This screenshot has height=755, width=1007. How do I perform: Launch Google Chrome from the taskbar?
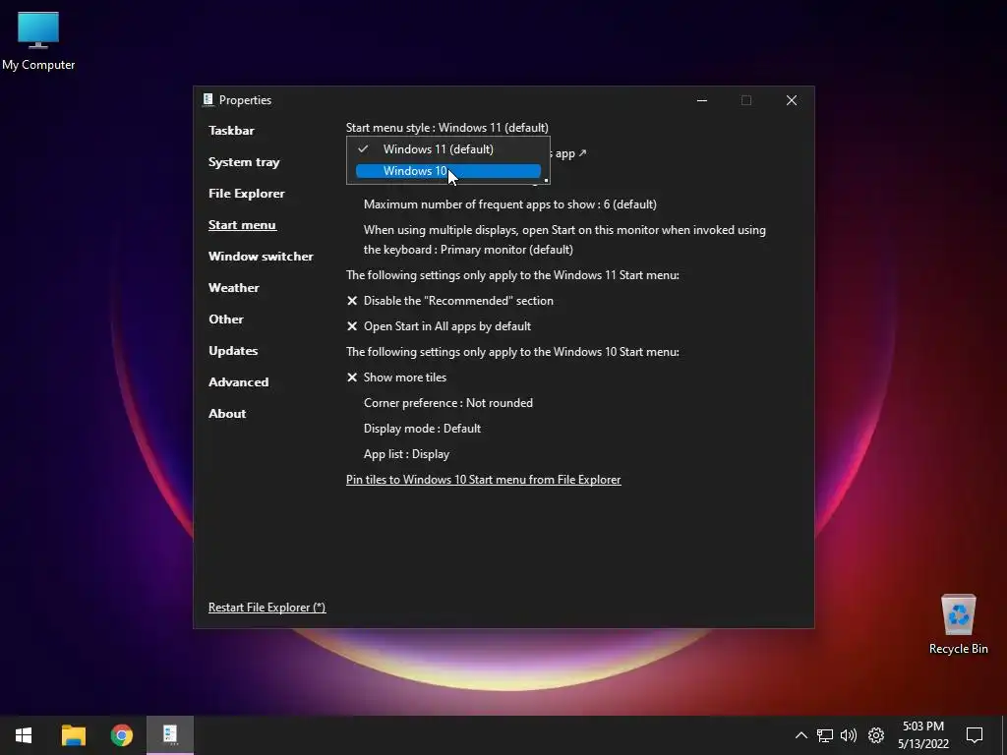pos(121,735)
